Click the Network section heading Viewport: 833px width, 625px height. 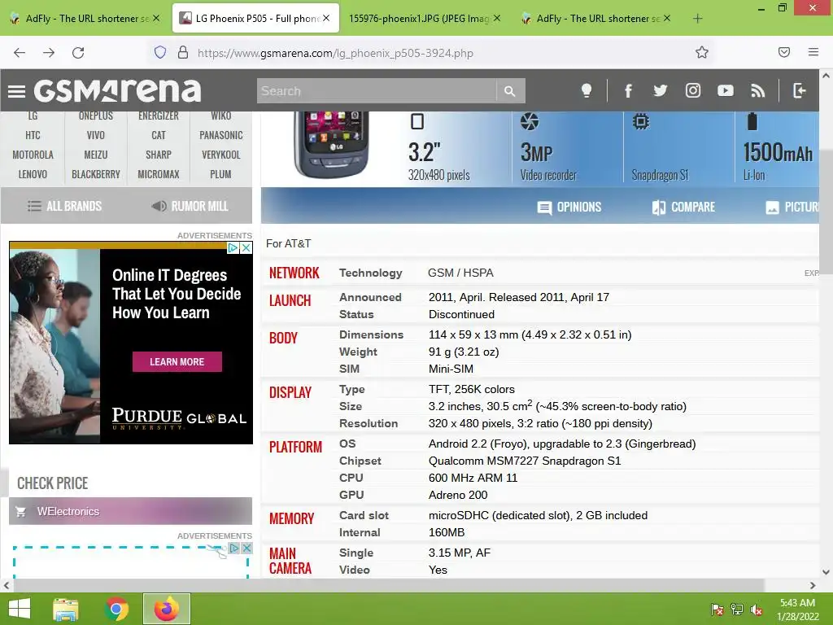294,273
